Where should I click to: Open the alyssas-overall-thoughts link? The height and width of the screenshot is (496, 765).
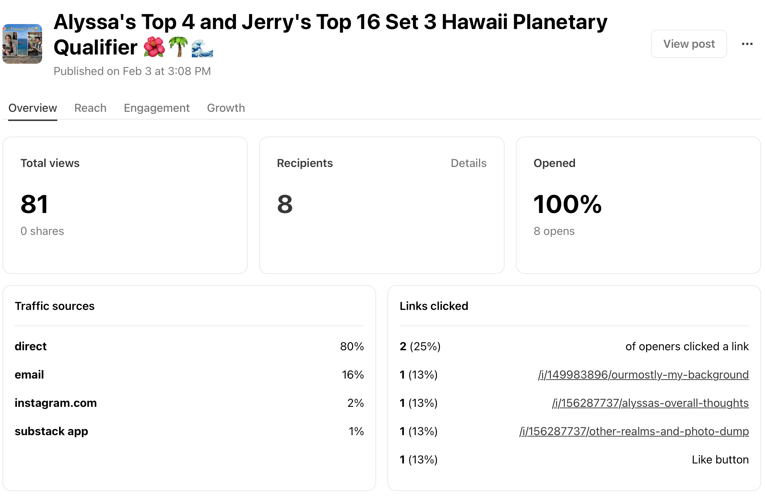[x=650, y=403]
